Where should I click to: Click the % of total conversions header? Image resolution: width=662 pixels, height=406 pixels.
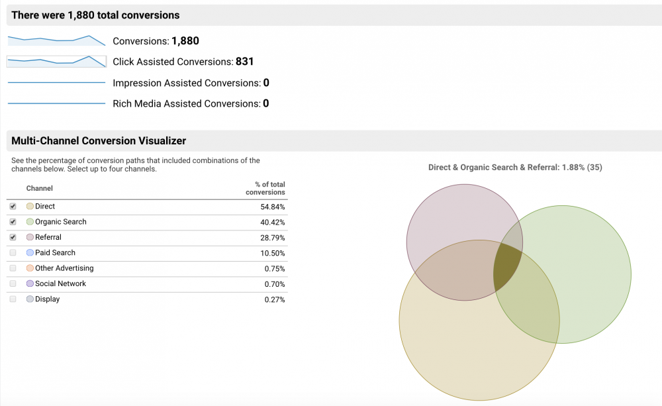tap(265, 188)
